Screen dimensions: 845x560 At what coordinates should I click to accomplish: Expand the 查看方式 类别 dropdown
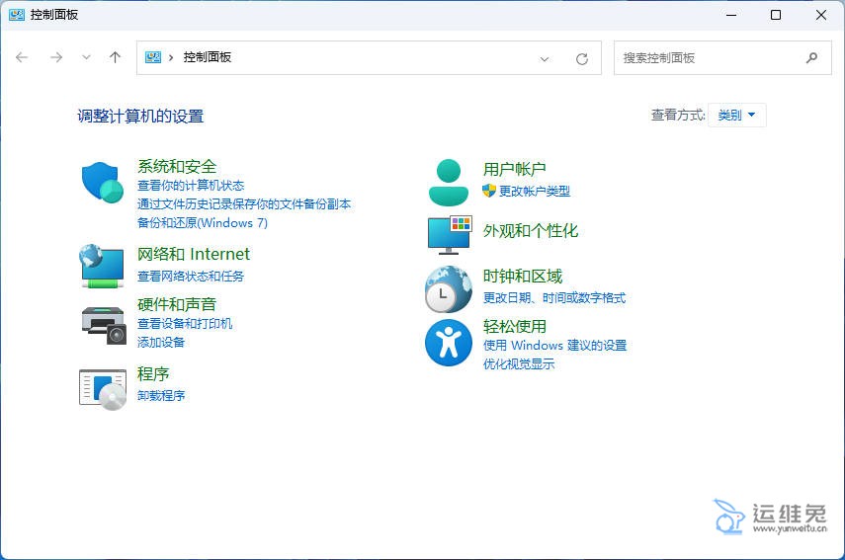[x=737, y=116]
